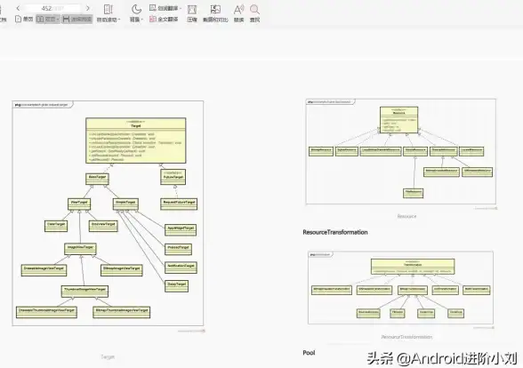Open screenshot and compare tool

click(x=215, y=13)
